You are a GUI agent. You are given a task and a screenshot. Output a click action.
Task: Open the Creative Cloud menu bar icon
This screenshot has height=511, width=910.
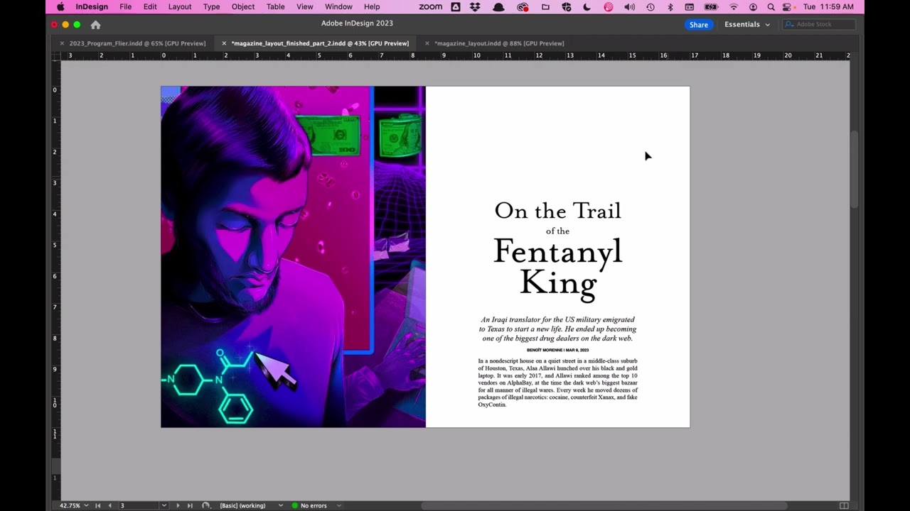[523, 7]
